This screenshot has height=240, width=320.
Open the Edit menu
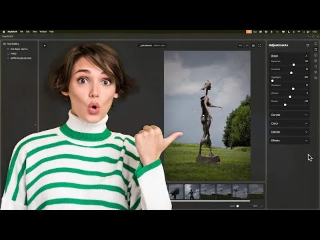tap(28, 32)
